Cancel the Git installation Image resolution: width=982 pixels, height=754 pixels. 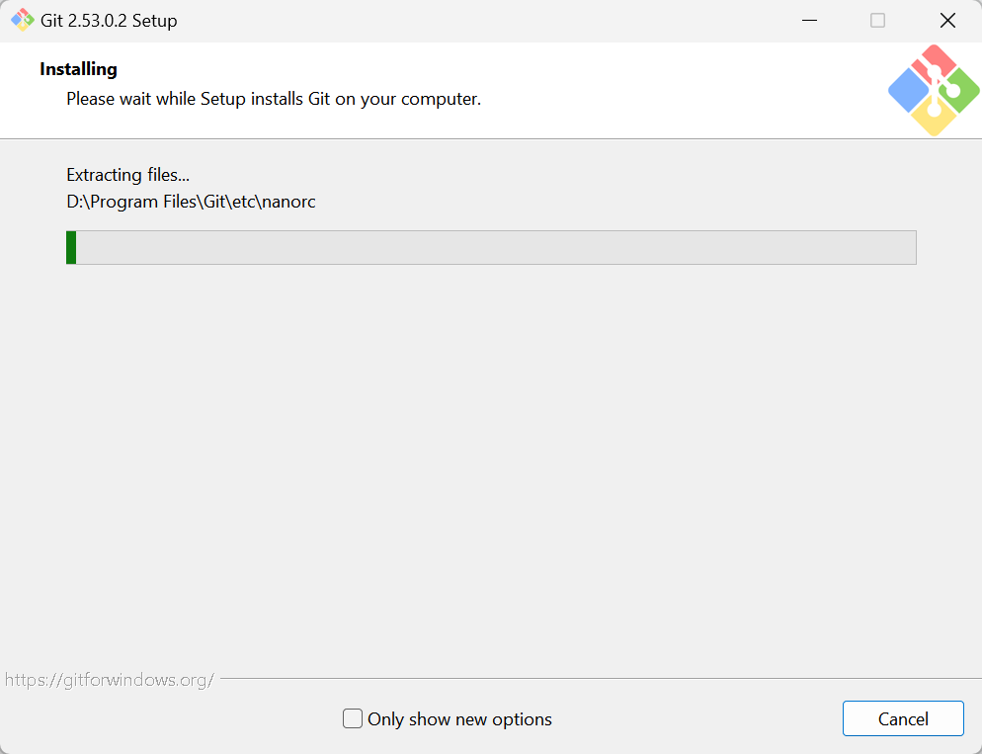coord(903,718)
